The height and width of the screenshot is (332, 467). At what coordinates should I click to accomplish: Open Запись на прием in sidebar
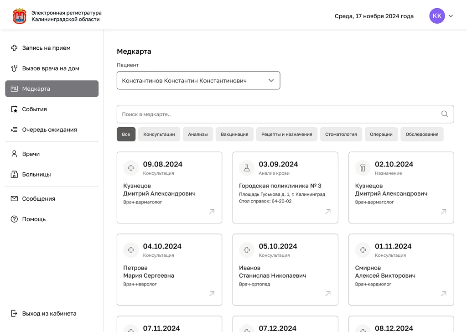click(x=46, y=48)
